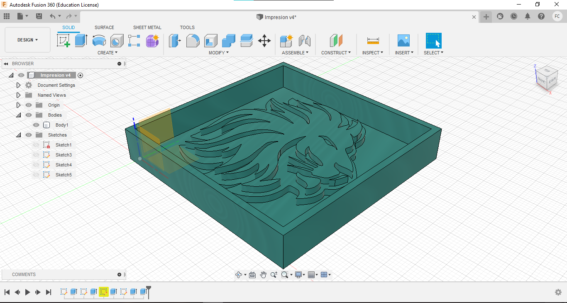Select the Hole tool
This screenshot has width=567, height=303.
[x=117, y=41]
